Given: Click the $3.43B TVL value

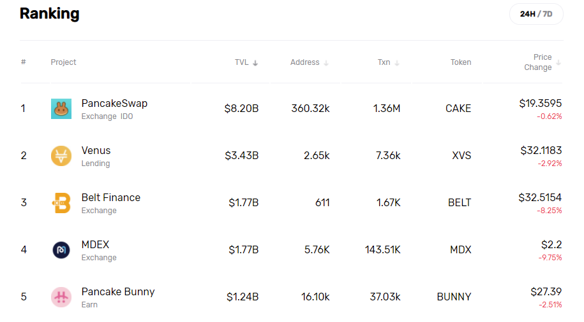Looking at the screenshot, I should tap(242, 156).
